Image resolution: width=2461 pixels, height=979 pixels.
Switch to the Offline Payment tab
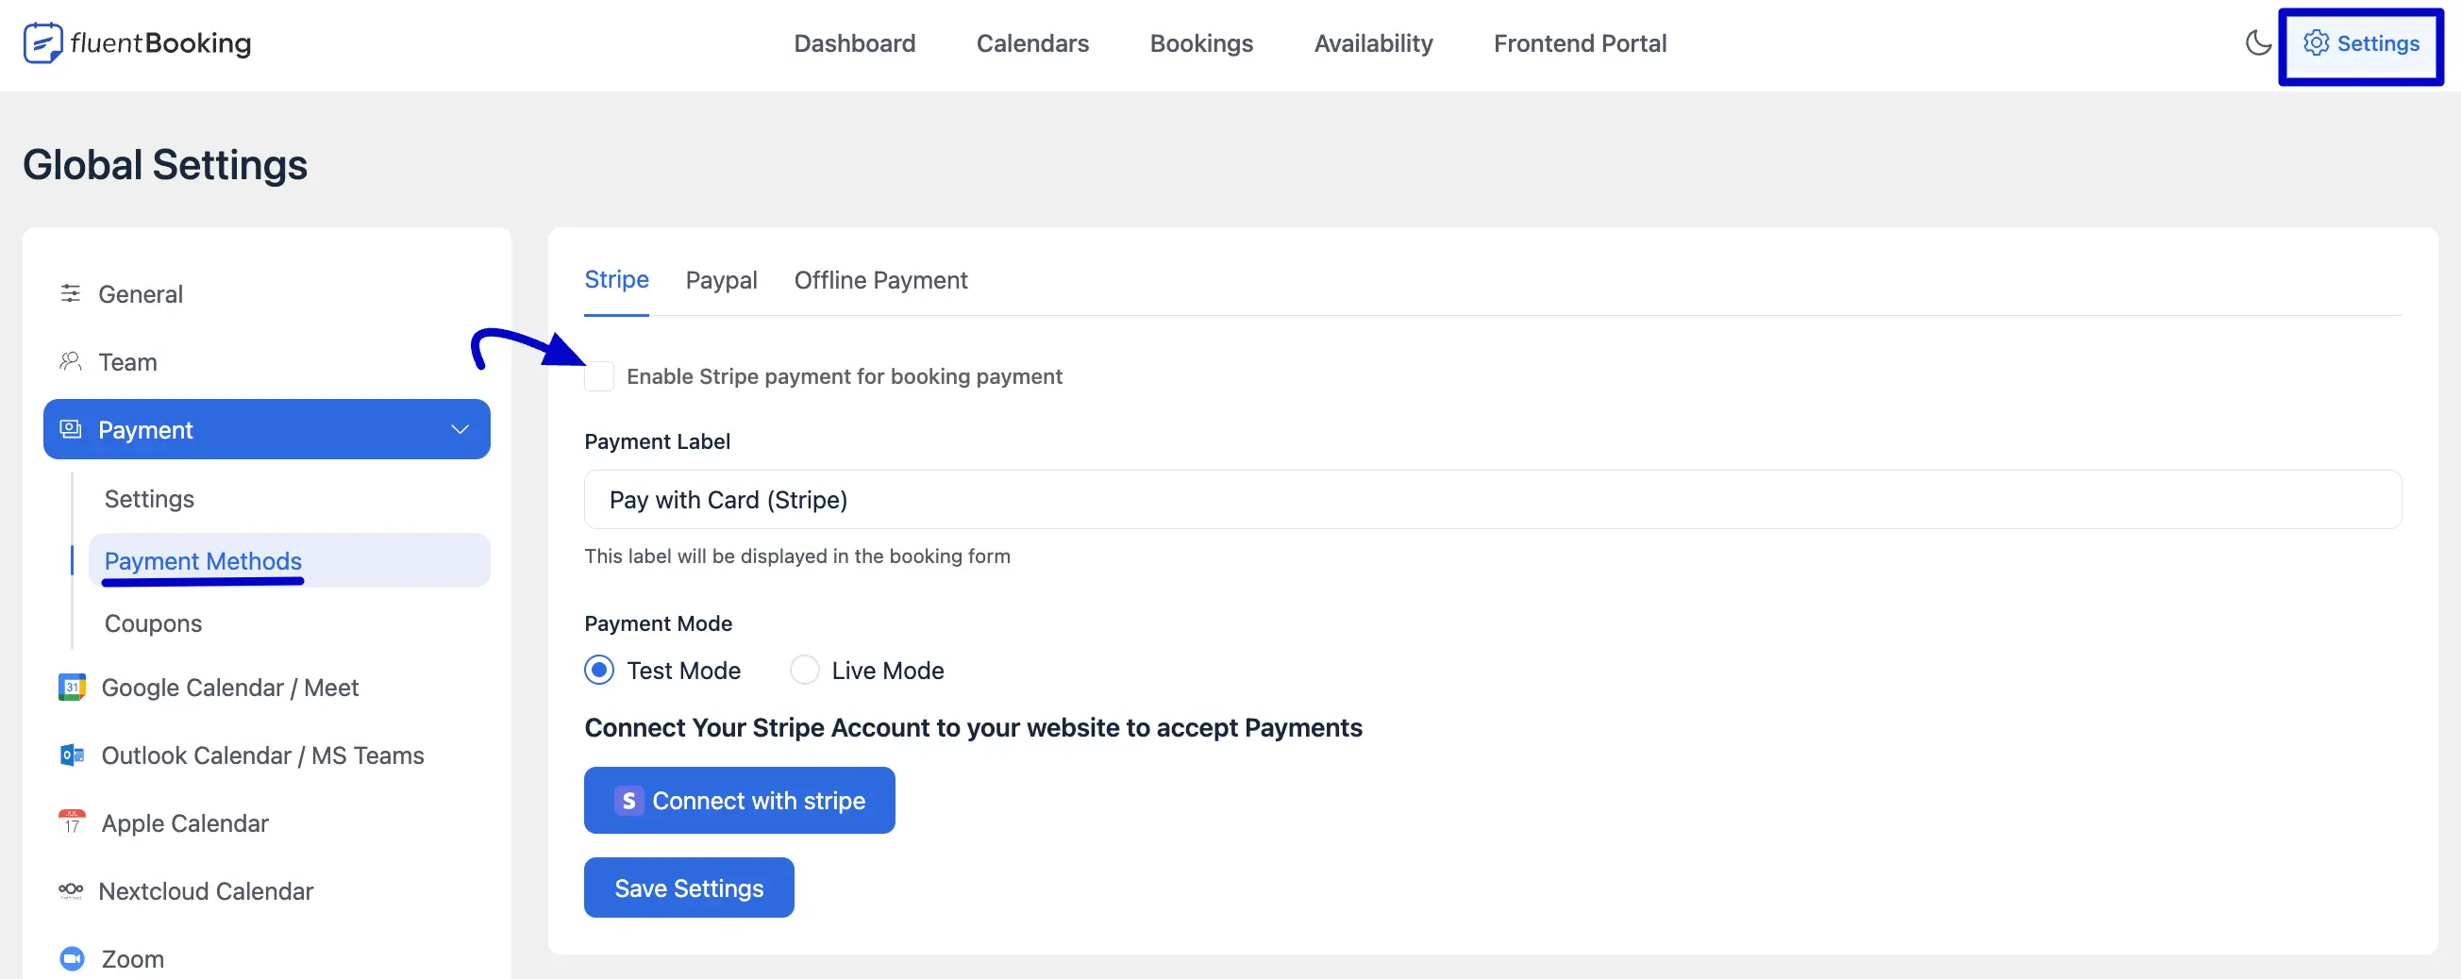point(880,280)
